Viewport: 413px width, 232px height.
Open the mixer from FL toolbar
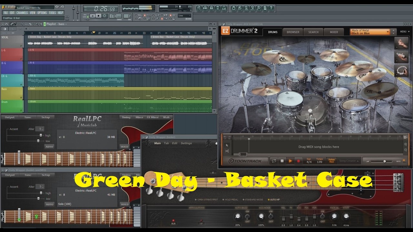tap(224, 8)
